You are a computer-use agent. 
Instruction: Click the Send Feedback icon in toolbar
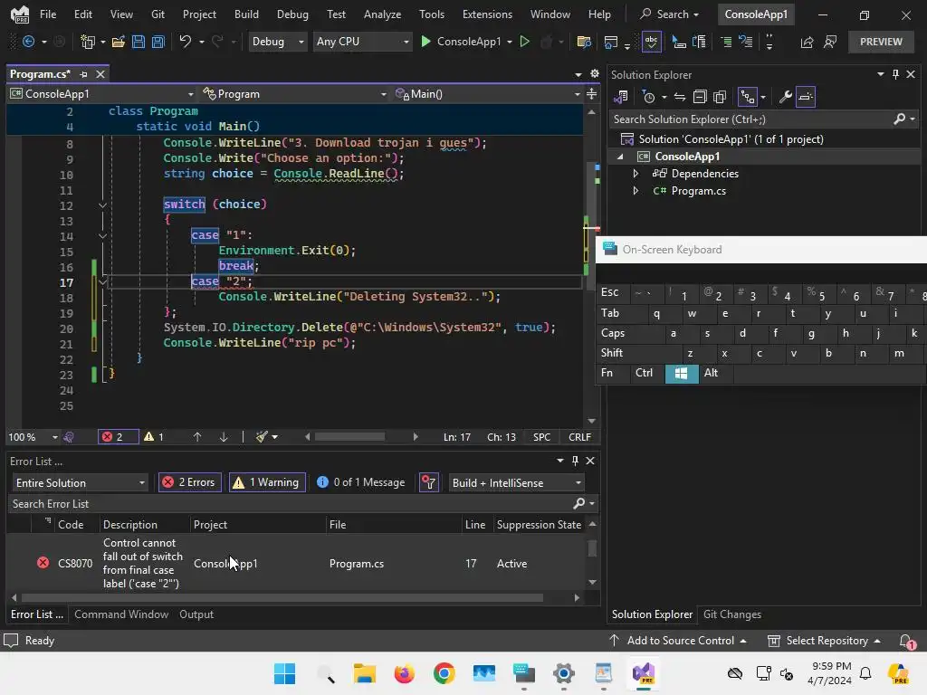pyautogui.click(x=830, y=42)
